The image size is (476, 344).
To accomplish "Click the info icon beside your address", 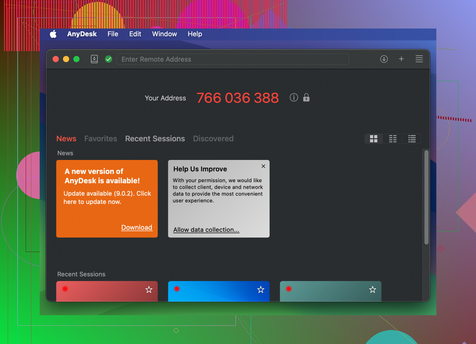I will tap(294, 98).
